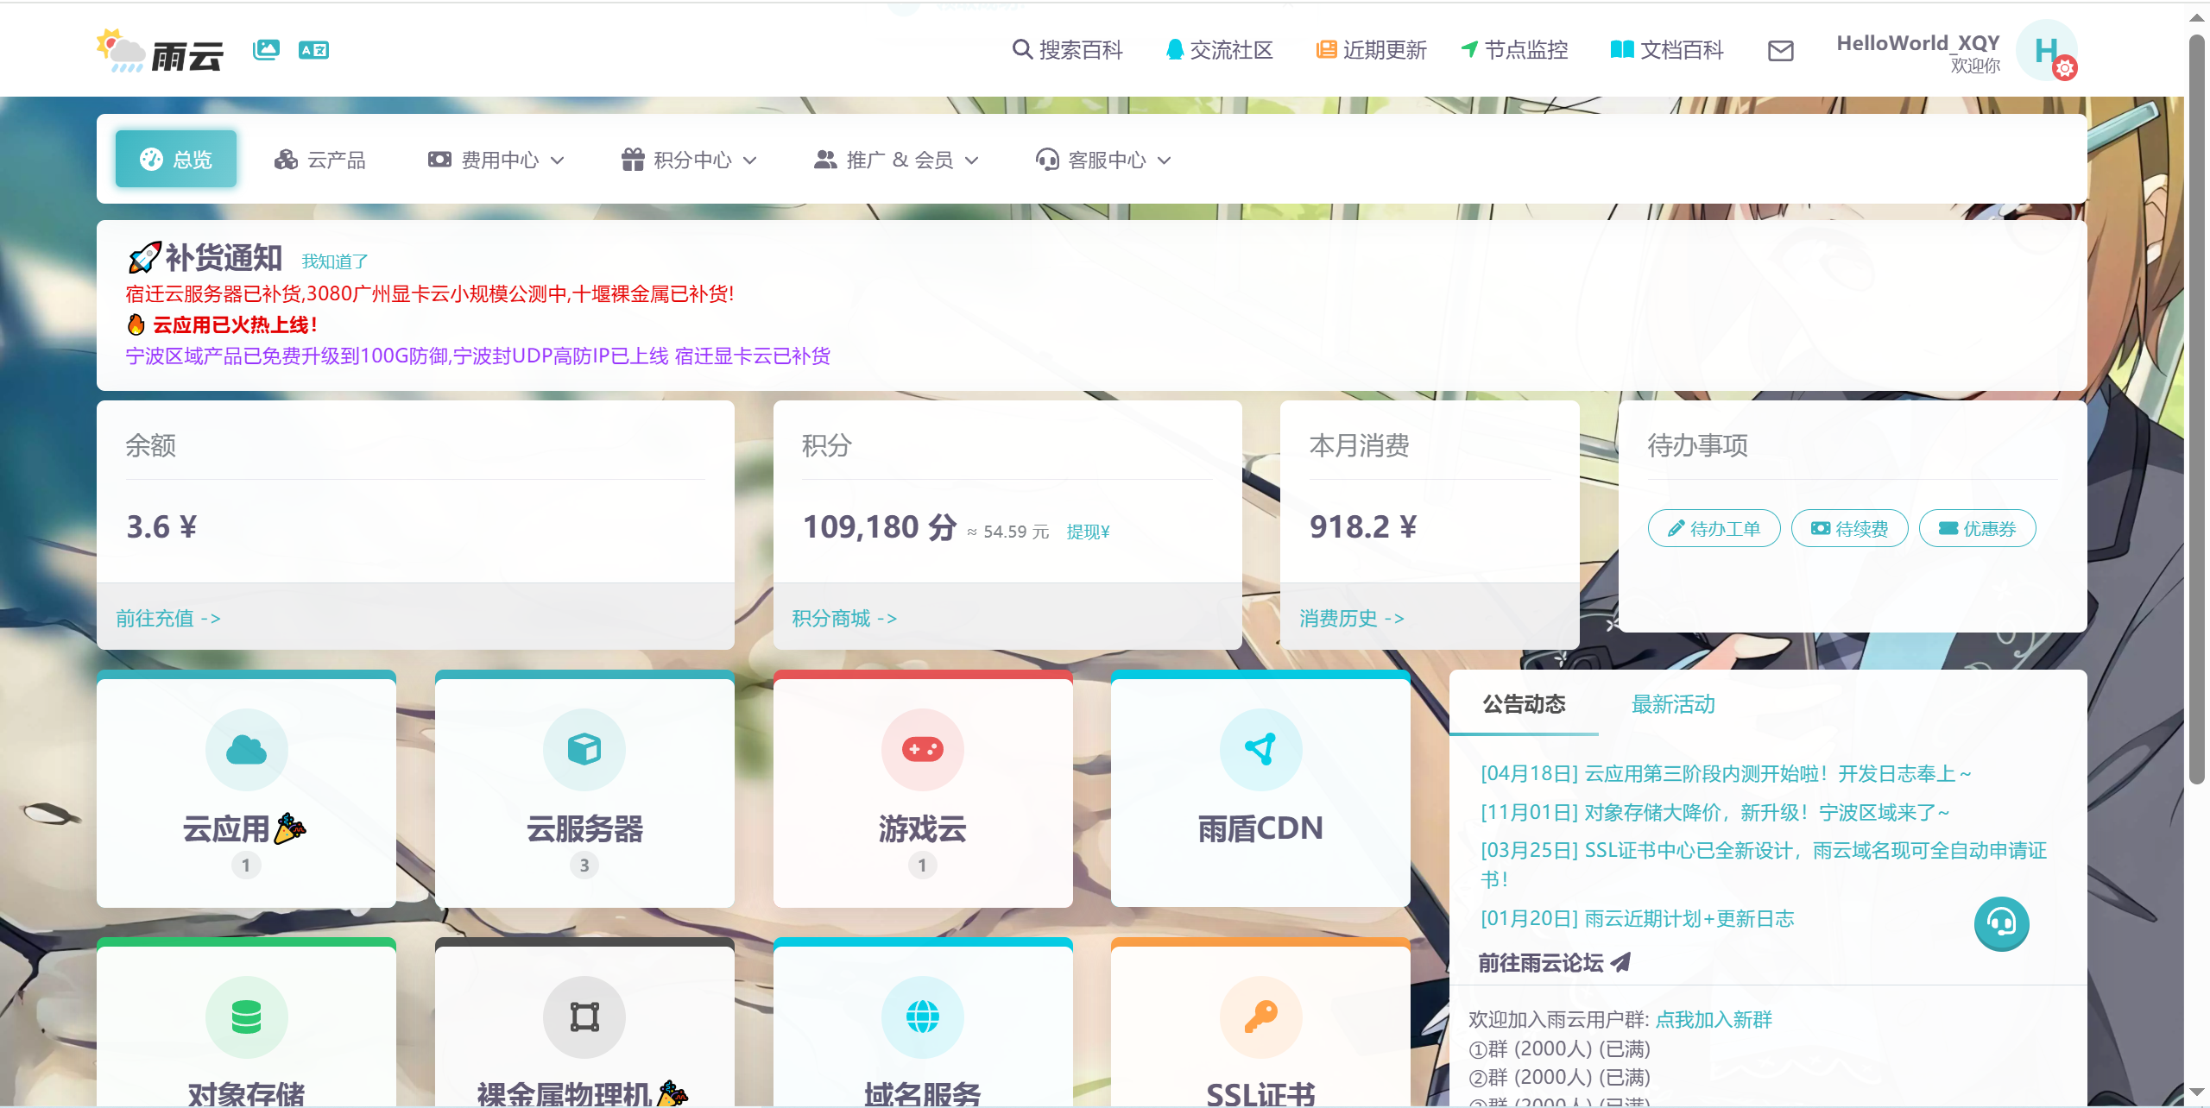Select the 游戏云 gamepad icon
This screenshot has height=1108, width=2210.
(x=922, y=749)
